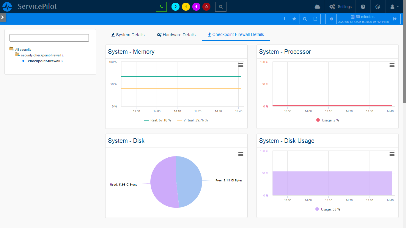Click the info icon in blue toolbar

point(284,19)
